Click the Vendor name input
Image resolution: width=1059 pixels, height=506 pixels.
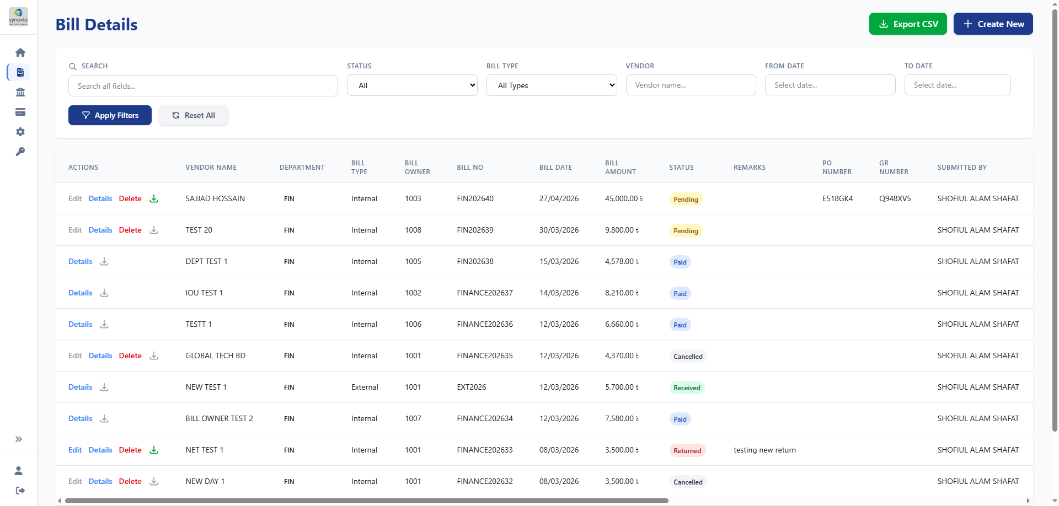[x=691, y=85]
